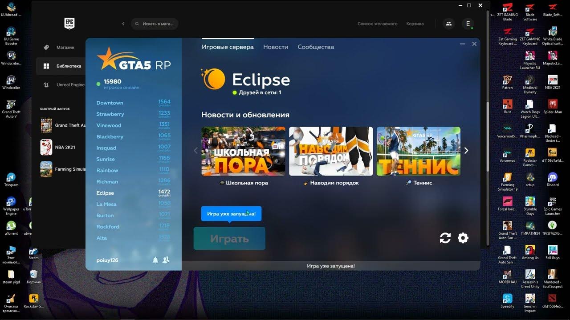
Task: Choose the Insquad server
Action: tap(133, 148)
